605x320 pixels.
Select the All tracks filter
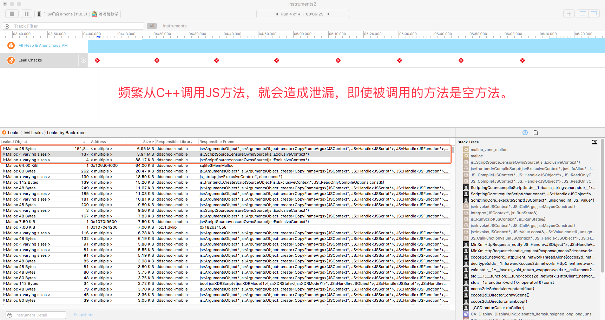tap(152, 26)
